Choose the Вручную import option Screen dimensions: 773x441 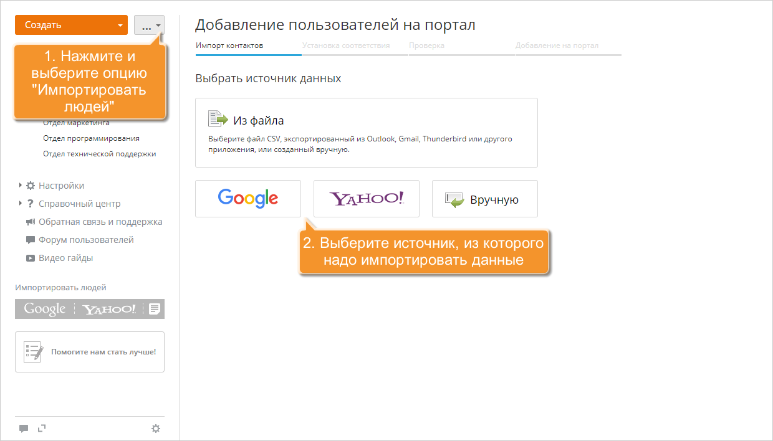pos(485,199)
